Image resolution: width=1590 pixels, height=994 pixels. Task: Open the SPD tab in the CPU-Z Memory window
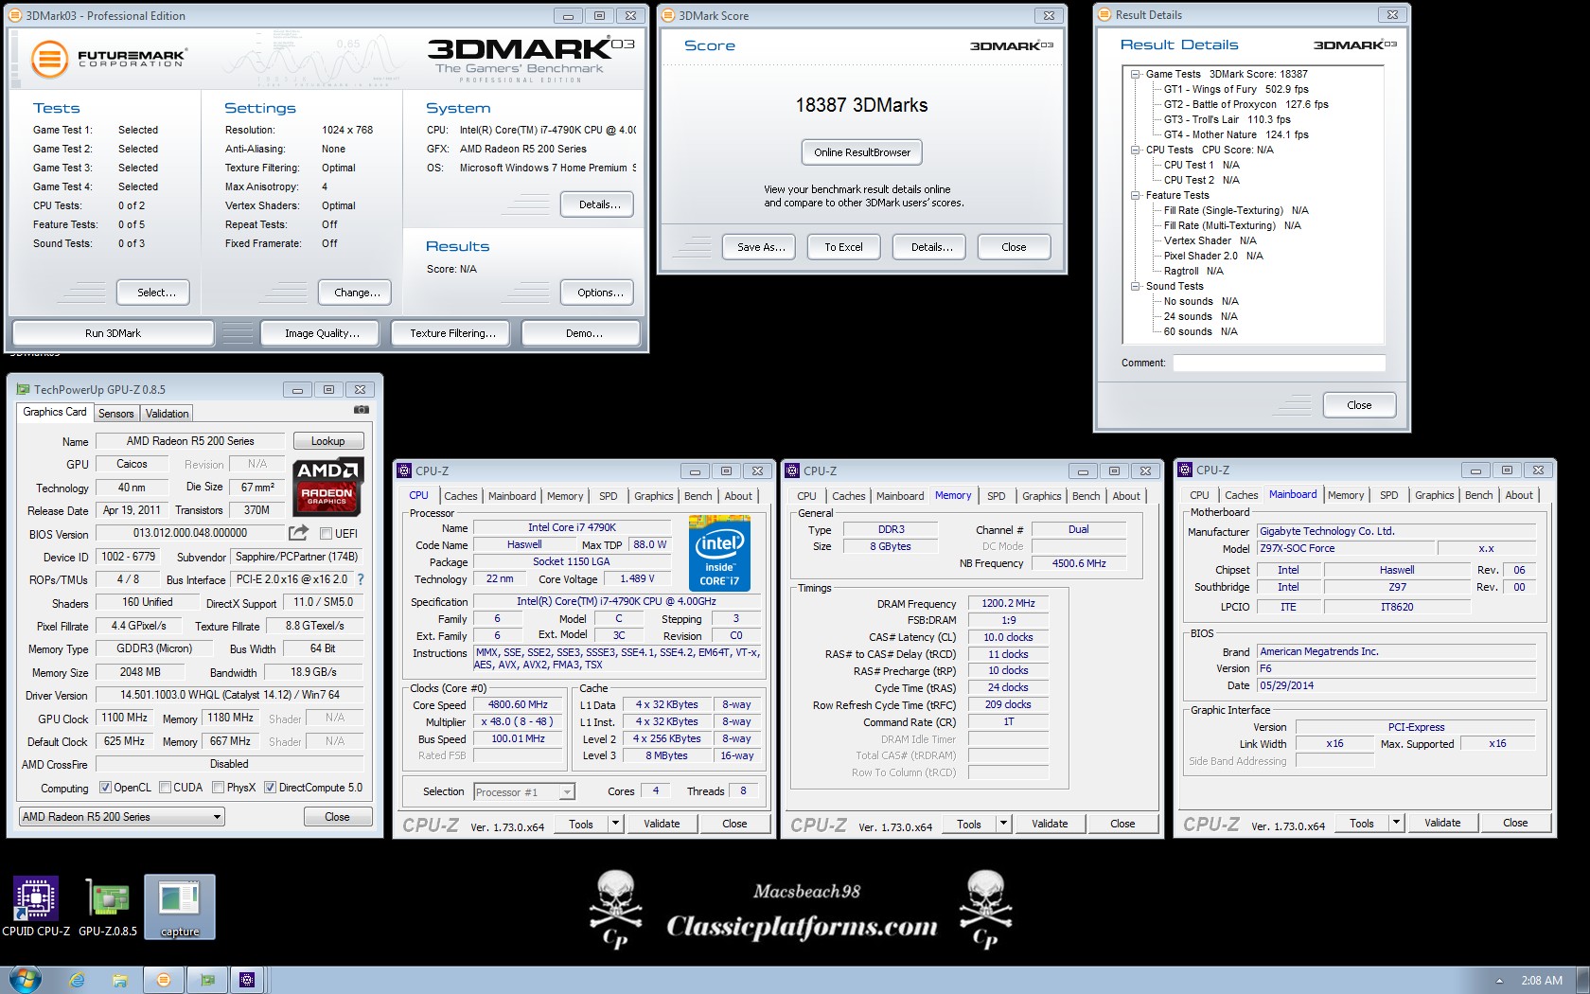pos(997,496)
